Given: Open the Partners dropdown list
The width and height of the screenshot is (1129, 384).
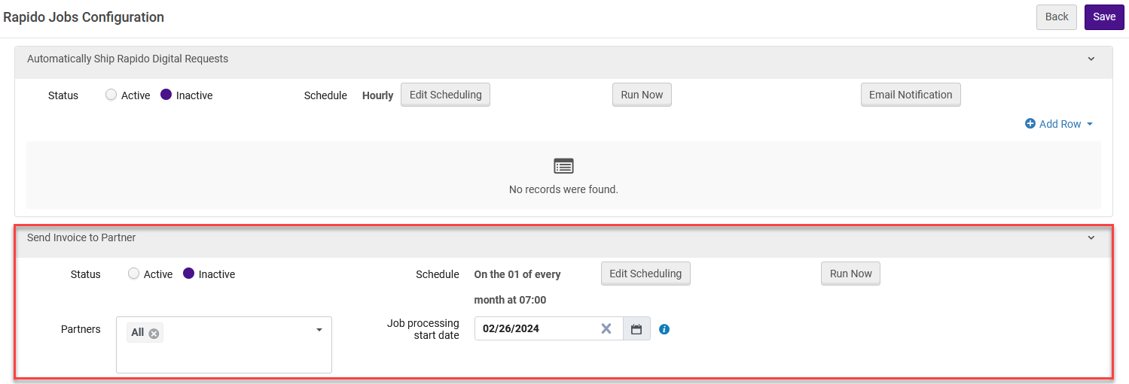Looking at the screenshot, I should click(x=319, y=330).
